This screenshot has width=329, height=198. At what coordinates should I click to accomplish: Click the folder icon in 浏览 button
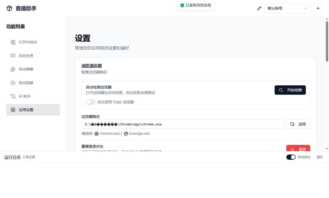[x=292, y=124]
